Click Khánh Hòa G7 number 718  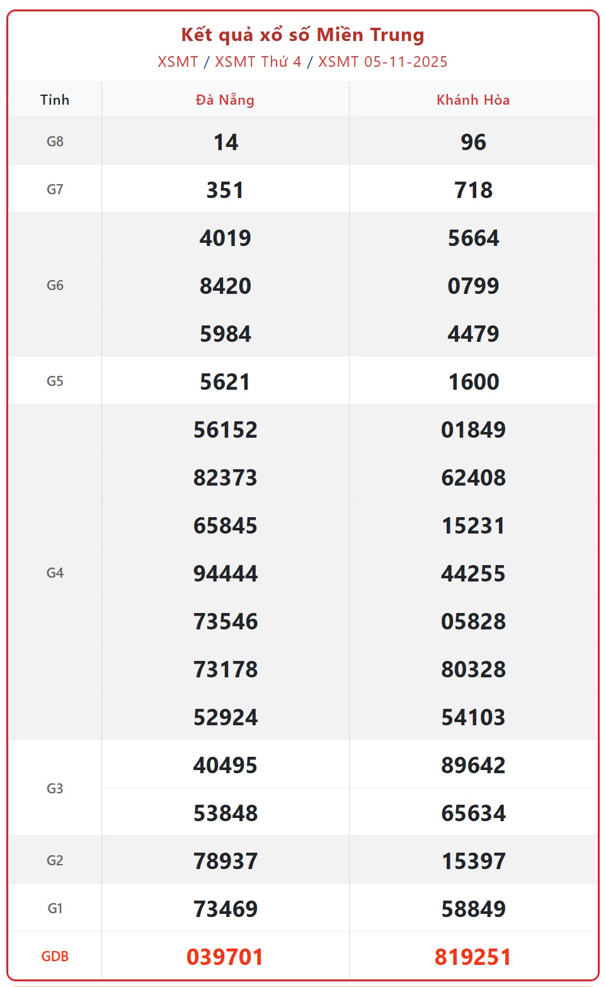(x=473, y=190)
